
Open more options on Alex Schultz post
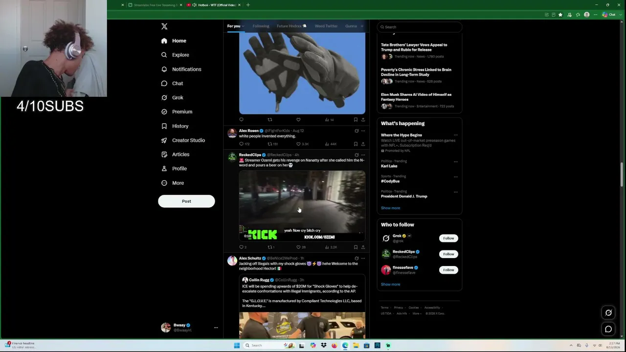(x=363, y=258)
